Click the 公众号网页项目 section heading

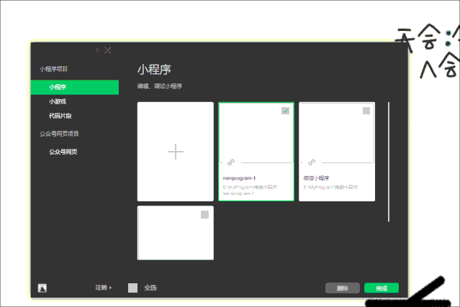[x=59, y=134]
